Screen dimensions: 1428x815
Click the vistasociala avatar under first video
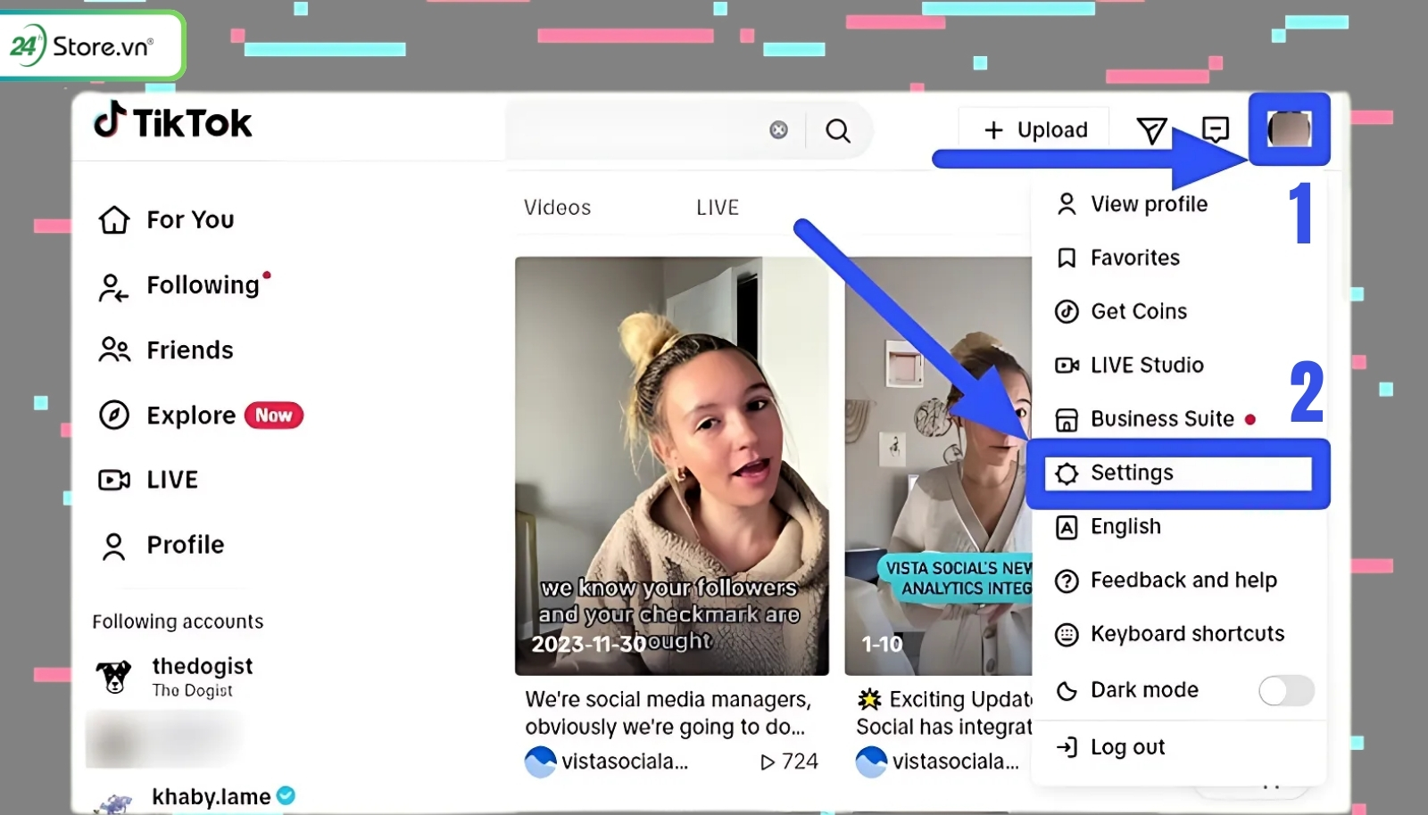541,761
